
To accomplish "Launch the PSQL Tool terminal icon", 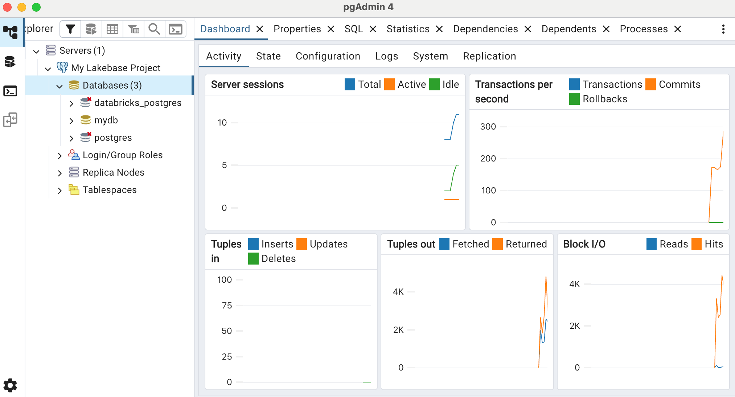I will (x=176, y=29).
